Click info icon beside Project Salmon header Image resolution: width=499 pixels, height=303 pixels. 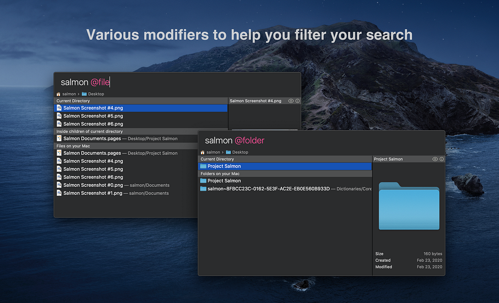coord(442,159)
